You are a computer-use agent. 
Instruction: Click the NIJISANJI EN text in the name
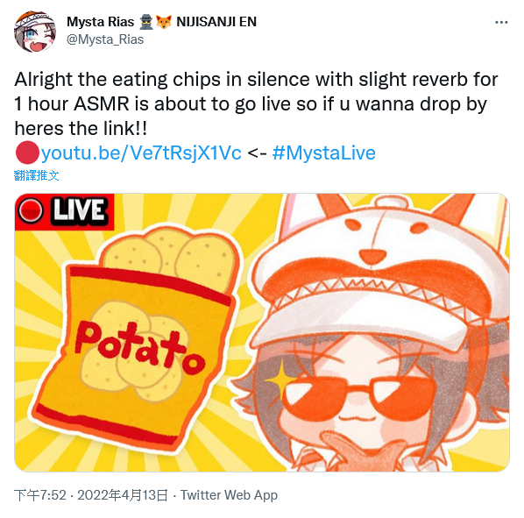[x=216, y=22]
